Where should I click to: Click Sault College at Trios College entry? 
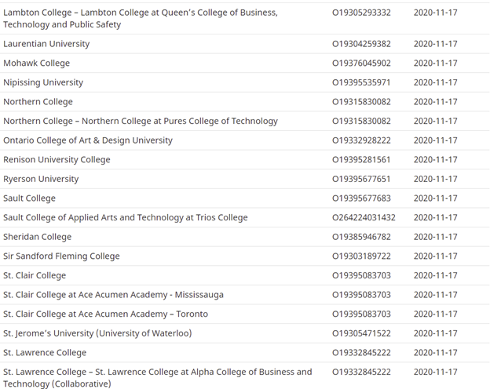[x=125, y=217]
